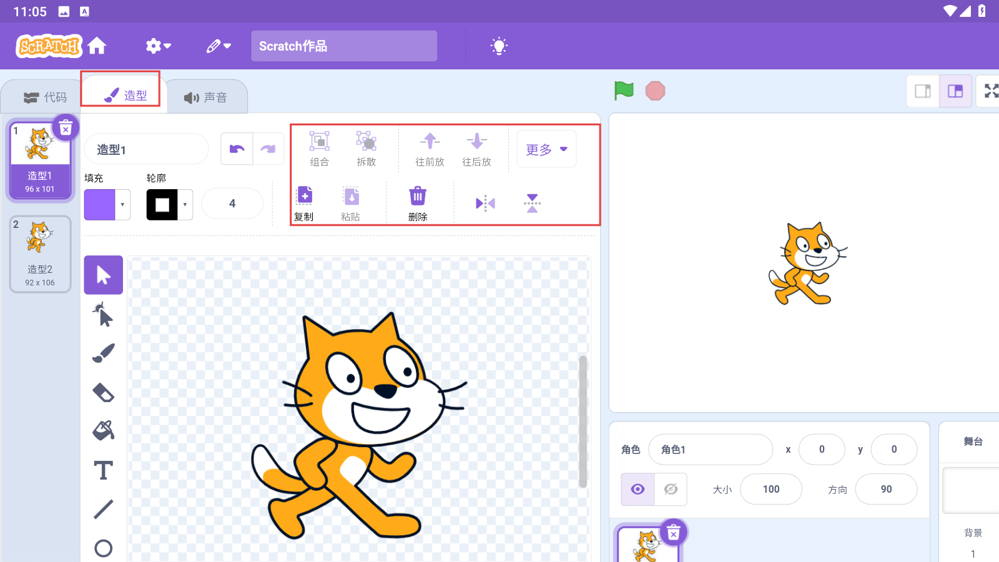999x562 pixels.
Task: Switch to the 造型 tab
Action: 125,95
